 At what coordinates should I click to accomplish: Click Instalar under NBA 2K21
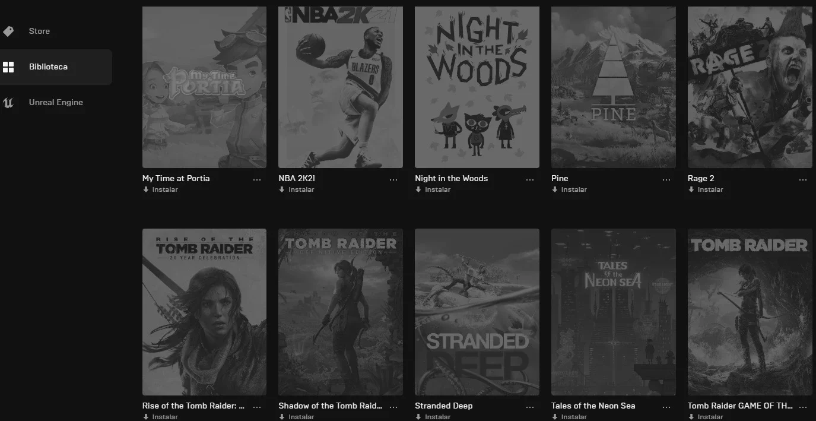[297, 189]
